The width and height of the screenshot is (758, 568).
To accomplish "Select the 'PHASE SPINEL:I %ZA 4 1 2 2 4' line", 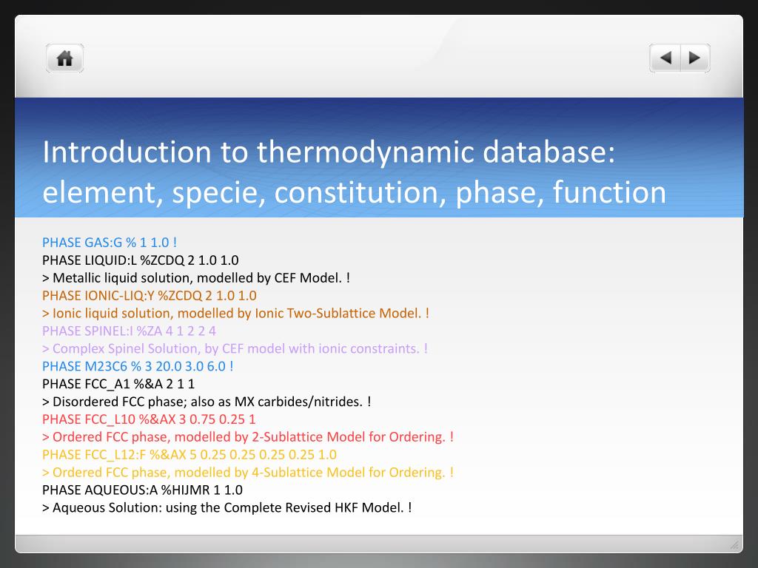I will [x=129, y=331].
